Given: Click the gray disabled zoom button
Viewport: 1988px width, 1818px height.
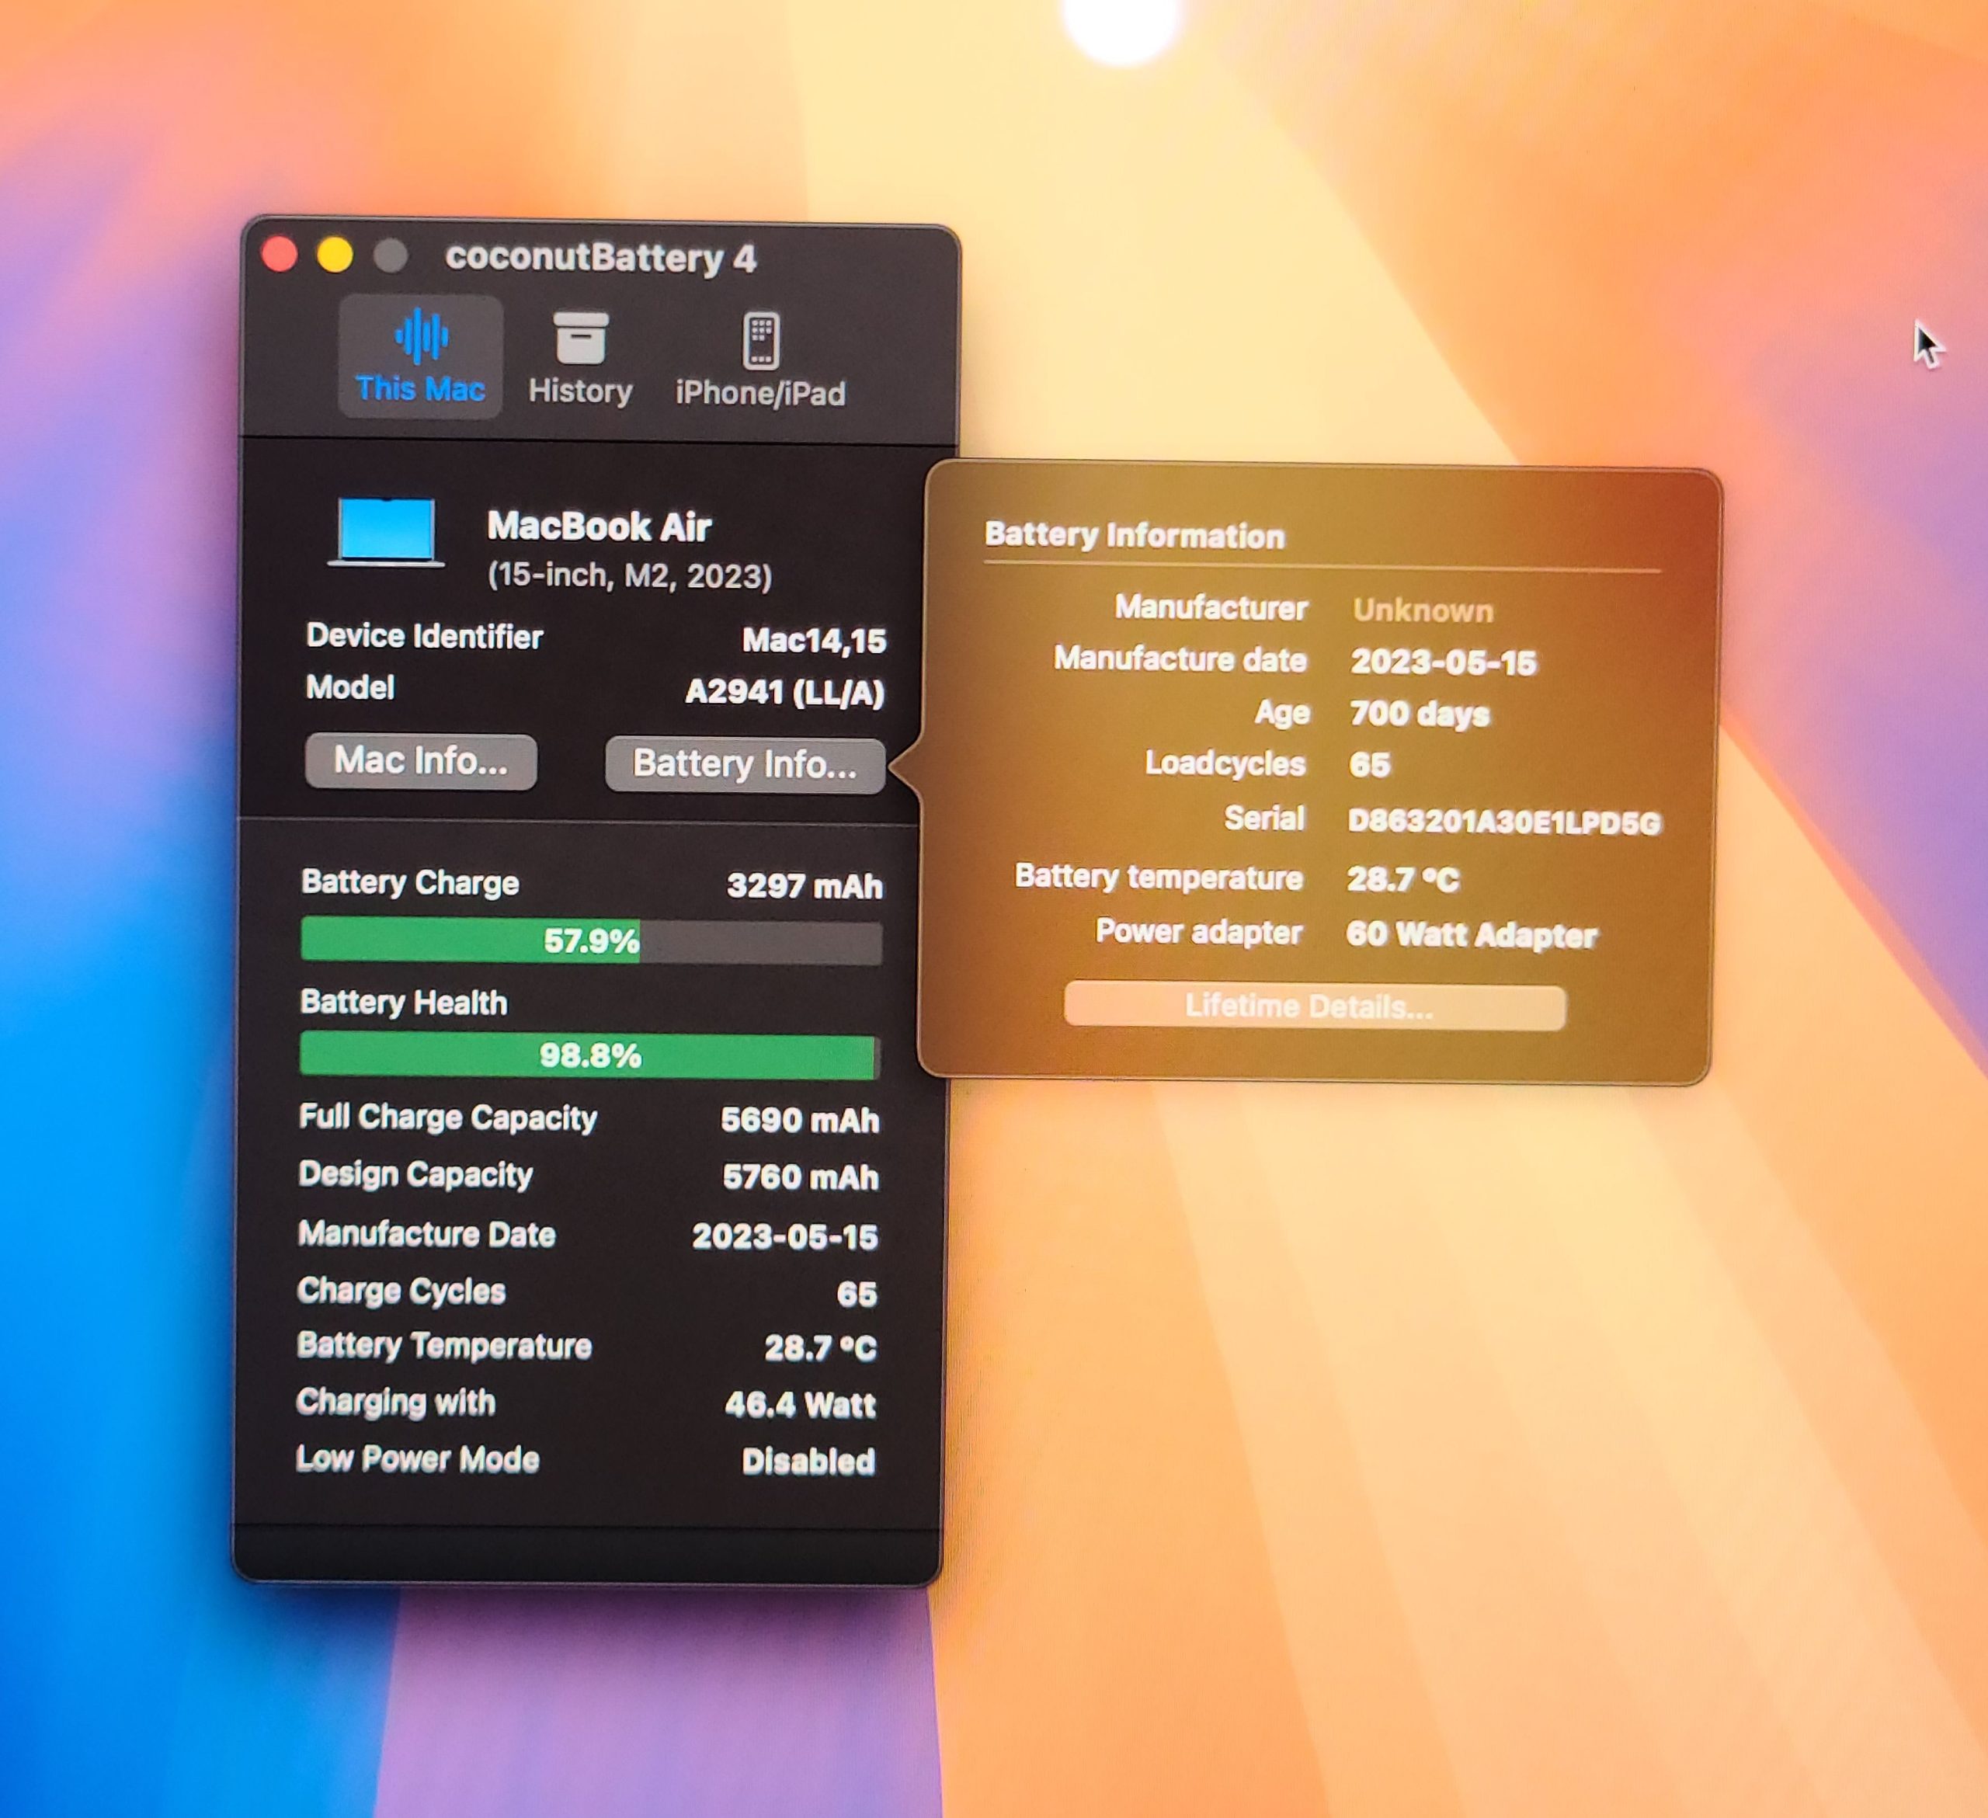Looking at the screenshot, I should point(391,256).
